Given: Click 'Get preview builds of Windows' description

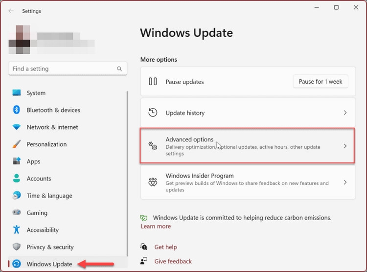Looking at the screenshot, I should click(247, 186).
